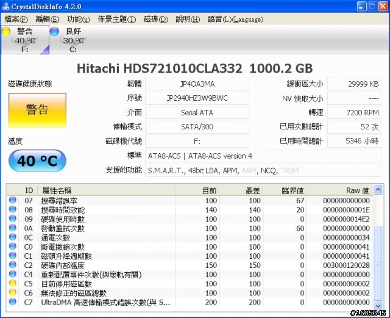Click the yellow 警告 health status button
Viewport: 390px width, 318px height.
click(x=37, y=110)
